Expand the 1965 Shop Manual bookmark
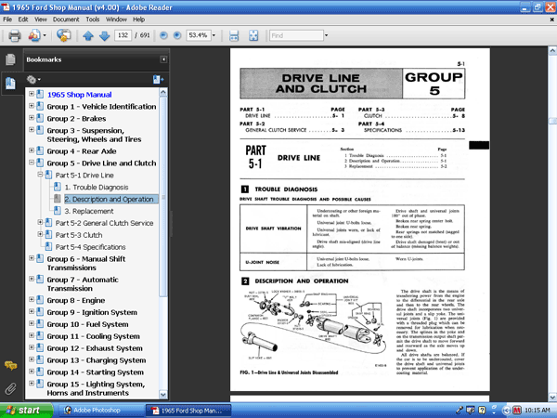This screenshot has width=557, height=418. click(x=32, y=94)
